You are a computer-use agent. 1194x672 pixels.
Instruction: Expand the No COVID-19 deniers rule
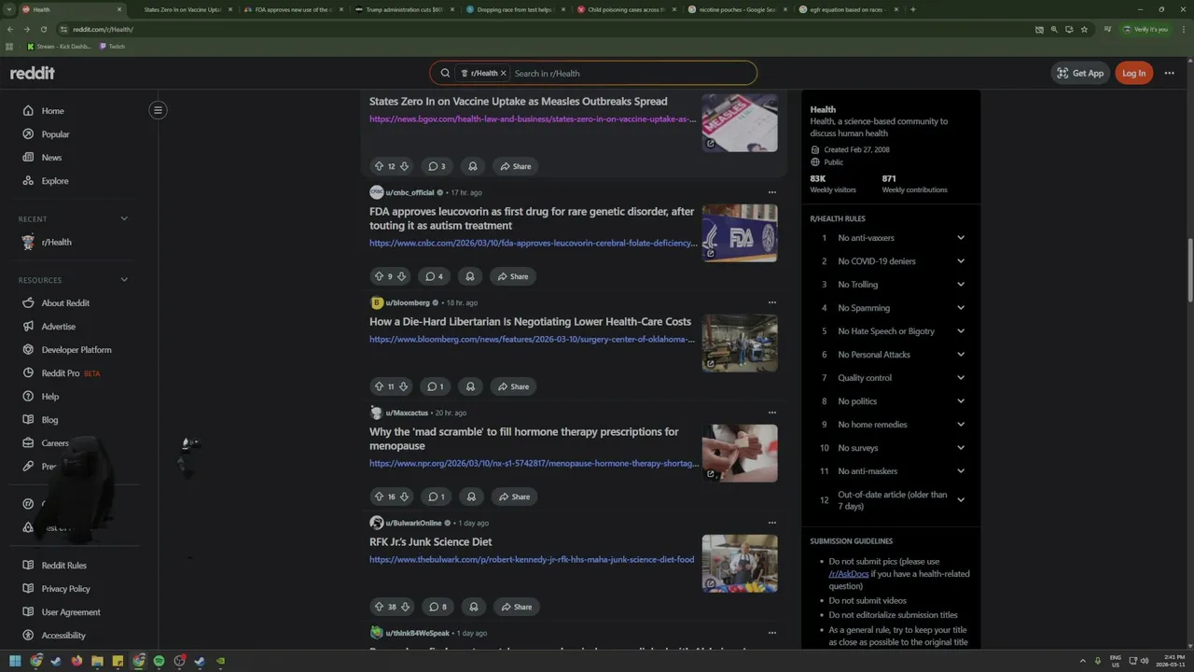pyautogui.click(x=960, y=261)
